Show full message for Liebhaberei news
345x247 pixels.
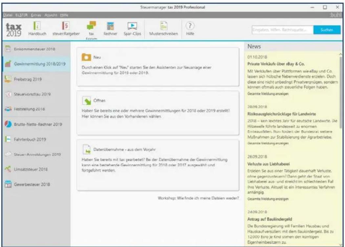click(268, 199)
